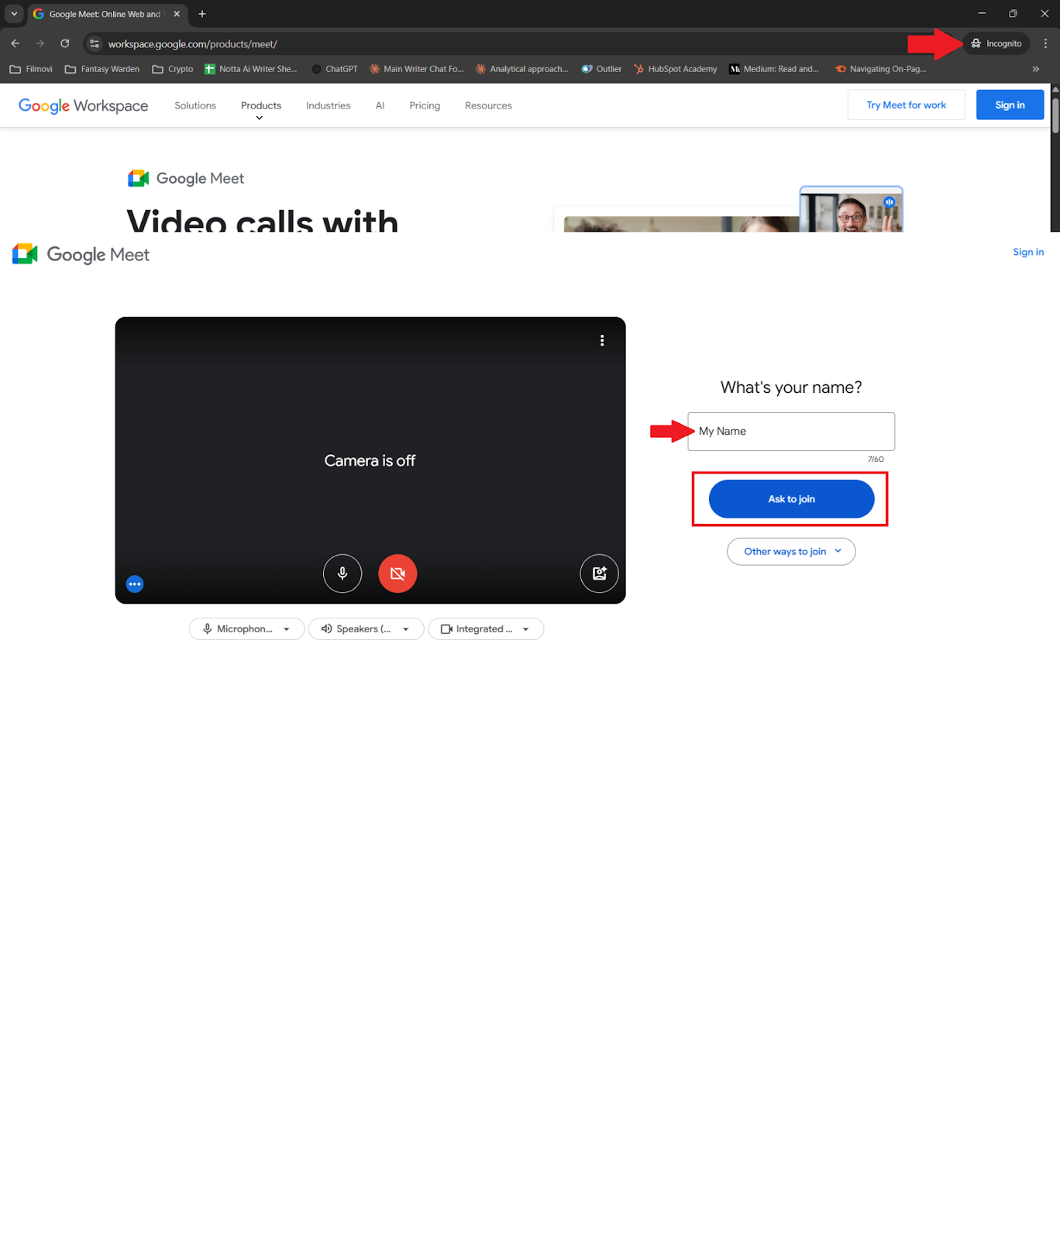The image size is (1060, 1240).
Task: Expand Other ways to join
Action: click(x=791, y=552)
